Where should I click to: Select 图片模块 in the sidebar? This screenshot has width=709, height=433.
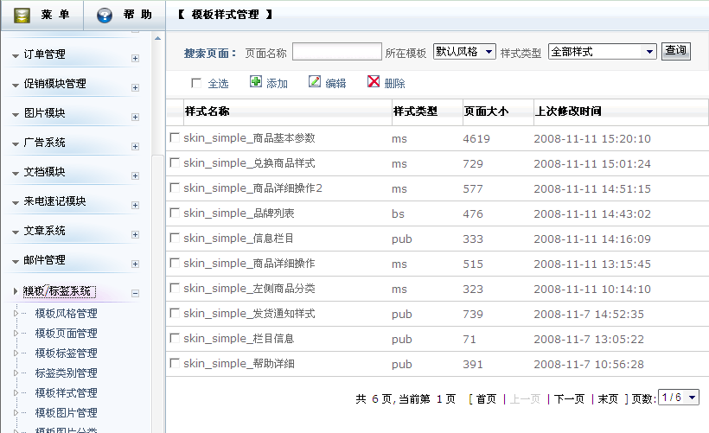(44, 113)
